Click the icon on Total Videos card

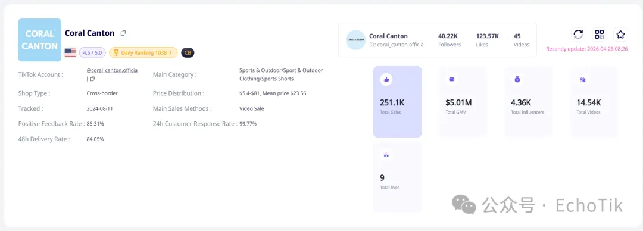point(582,80)
